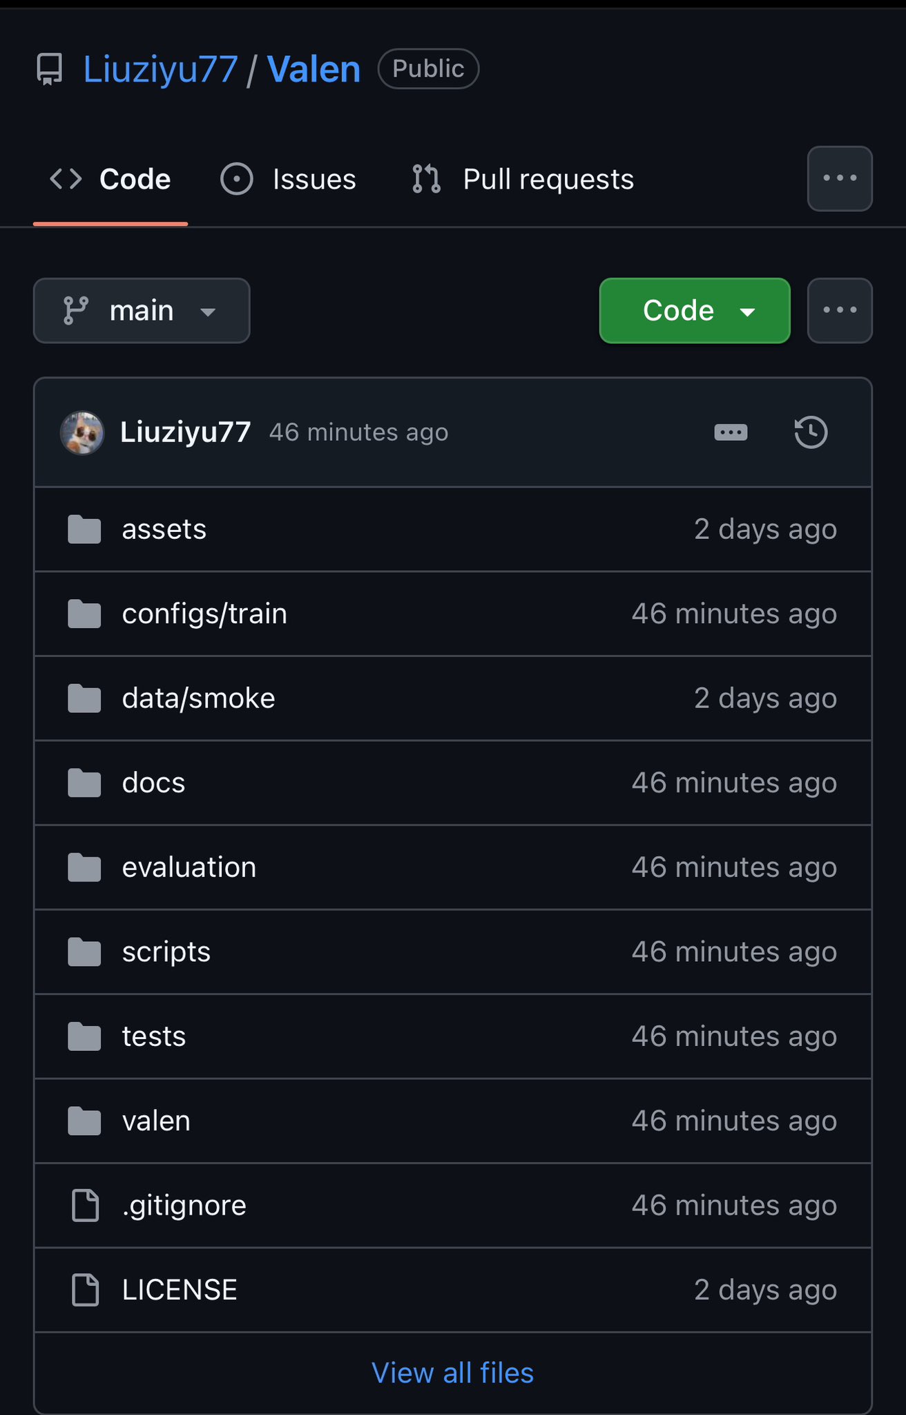906x1415 pixels.
Task: Switch to the Code tab
Action: click(110, 180)
